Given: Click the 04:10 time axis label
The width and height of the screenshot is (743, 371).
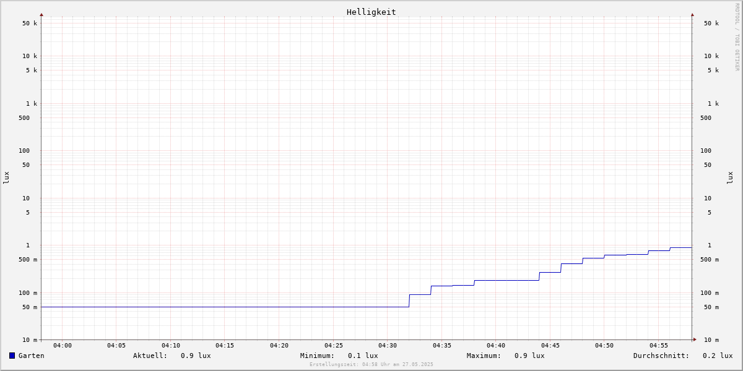Looking at the screenshot, I should coord(171,346).
